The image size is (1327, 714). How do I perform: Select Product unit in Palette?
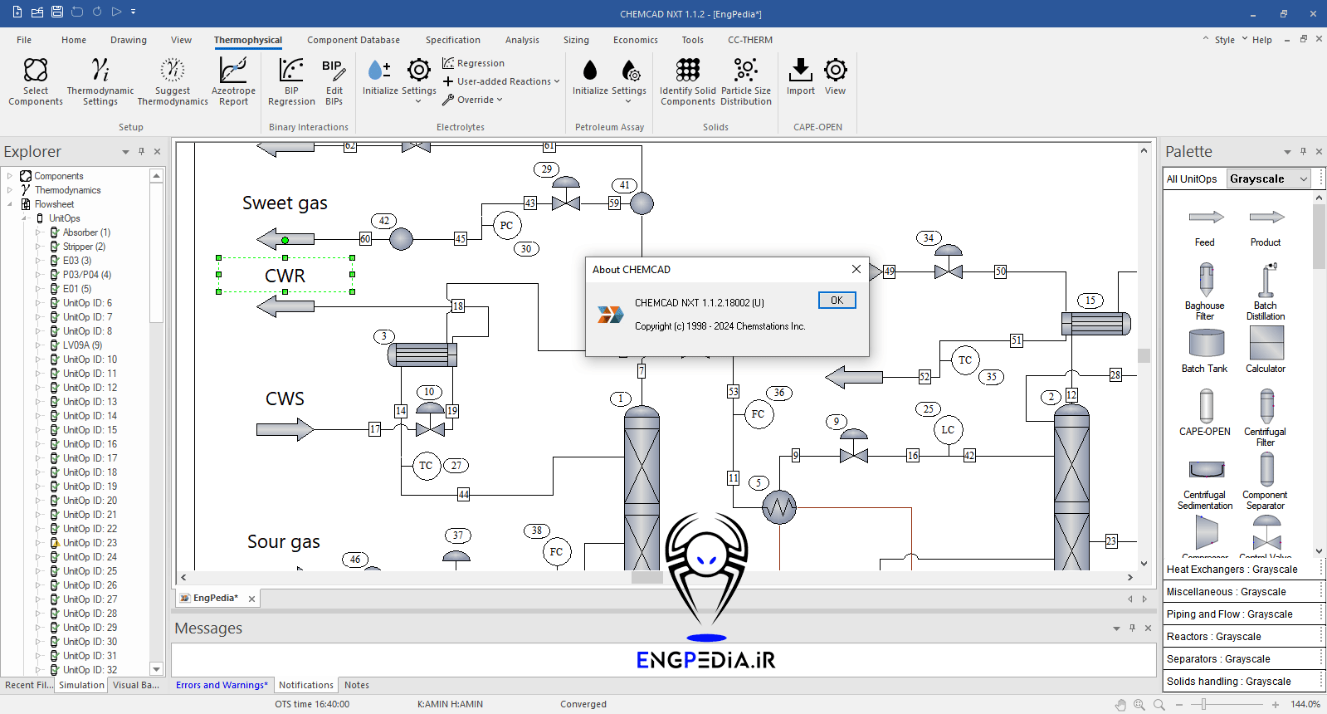[1266, 227]
